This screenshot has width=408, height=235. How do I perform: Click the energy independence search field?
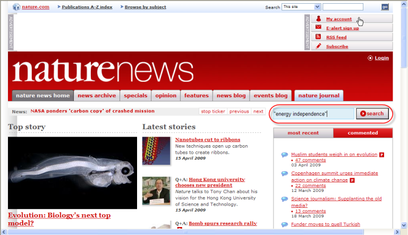[313, 114]
